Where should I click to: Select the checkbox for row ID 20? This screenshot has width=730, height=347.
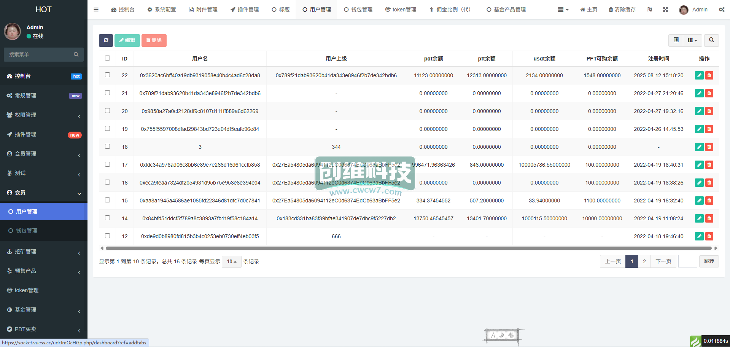coord(107,111)
